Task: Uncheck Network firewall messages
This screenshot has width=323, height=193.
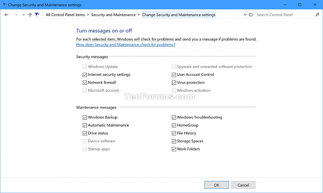Action: click(85, 83)
